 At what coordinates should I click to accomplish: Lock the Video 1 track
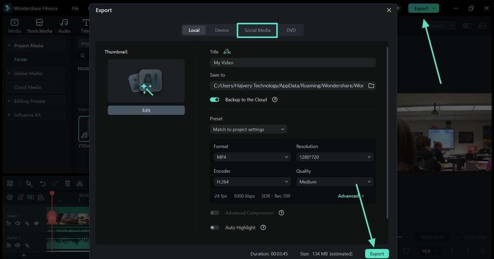coord(9,223)
